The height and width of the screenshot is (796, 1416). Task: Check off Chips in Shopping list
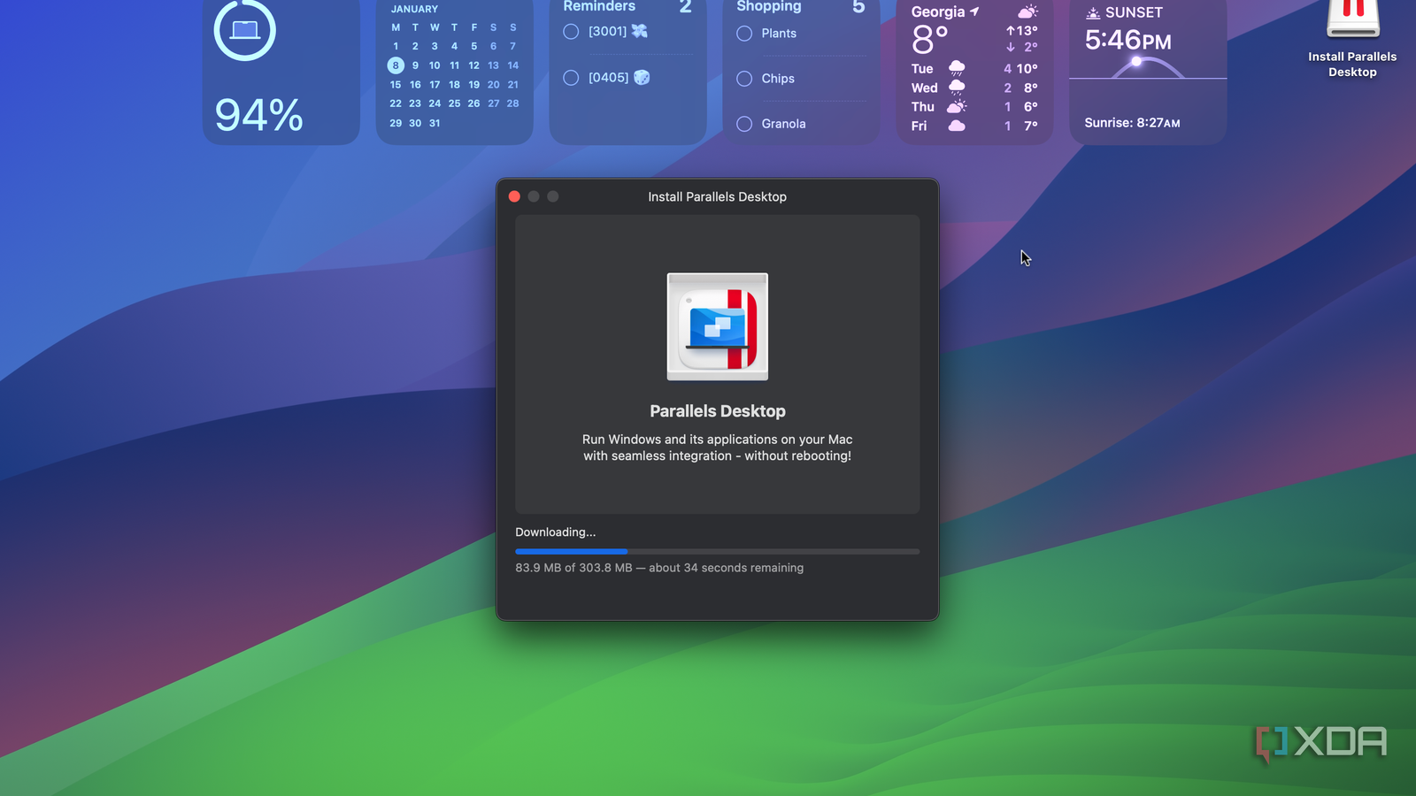tap(744, 79)
